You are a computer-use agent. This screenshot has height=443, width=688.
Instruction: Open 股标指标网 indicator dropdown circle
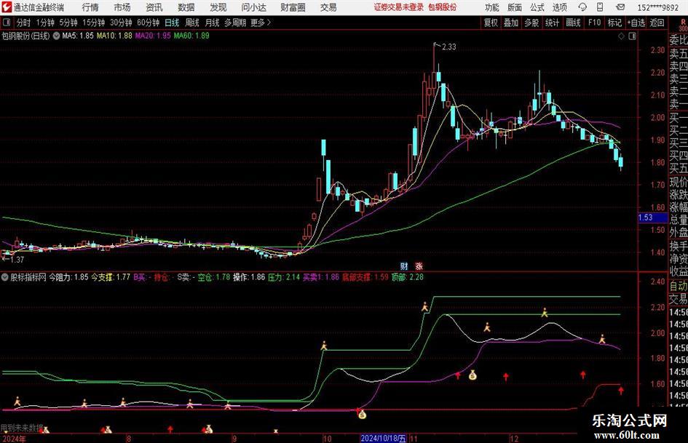5,277
